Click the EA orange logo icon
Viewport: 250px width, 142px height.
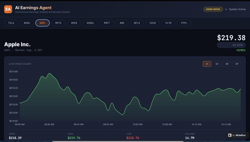click(8, 9)
